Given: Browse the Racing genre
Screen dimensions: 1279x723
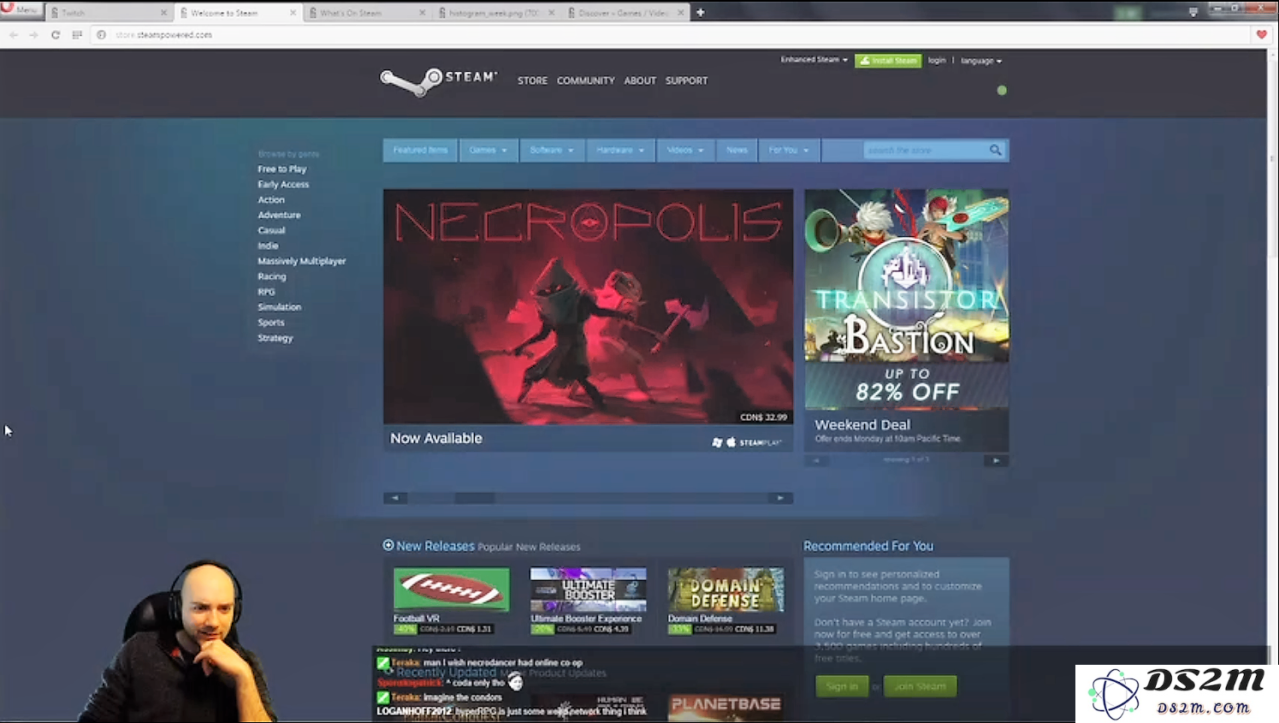Looking at the screenshot, I should [x=272, y=277].
